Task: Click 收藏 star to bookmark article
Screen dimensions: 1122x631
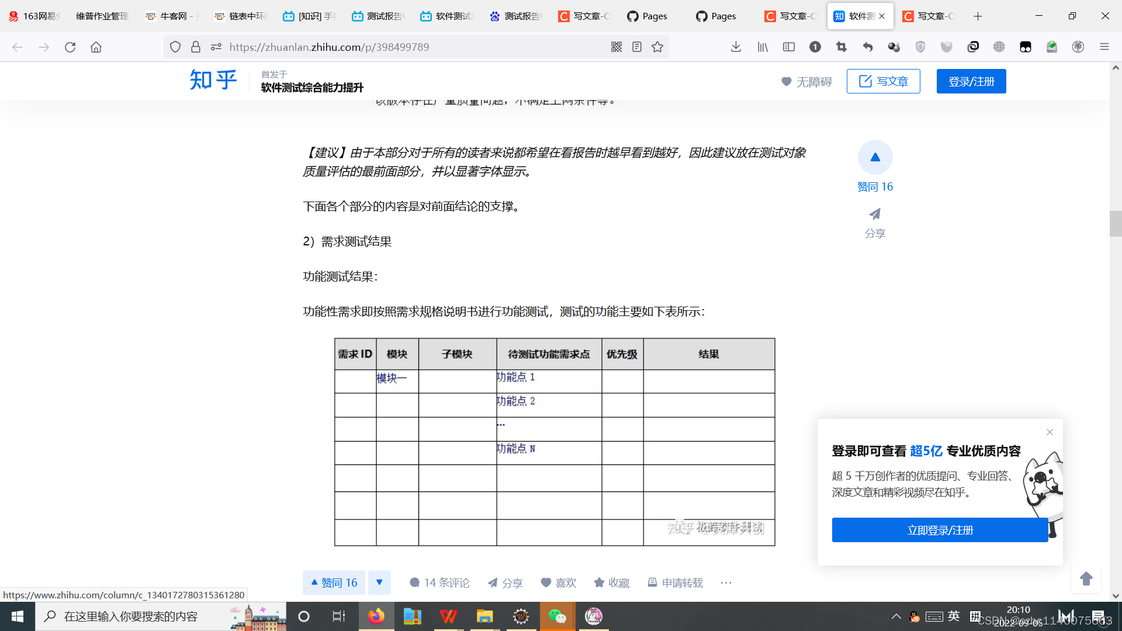Action: 611,583
